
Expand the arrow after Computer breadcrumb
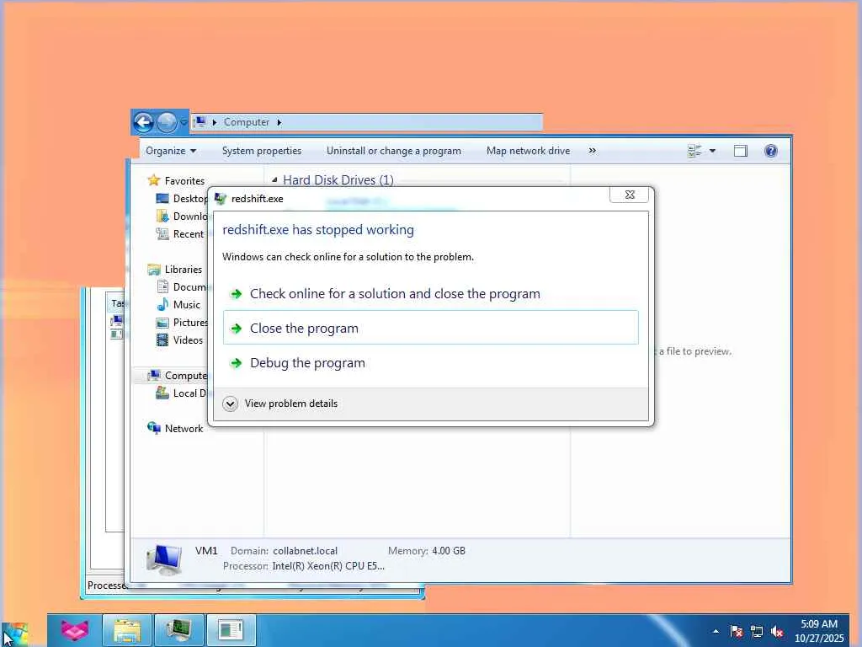(279, 122)
